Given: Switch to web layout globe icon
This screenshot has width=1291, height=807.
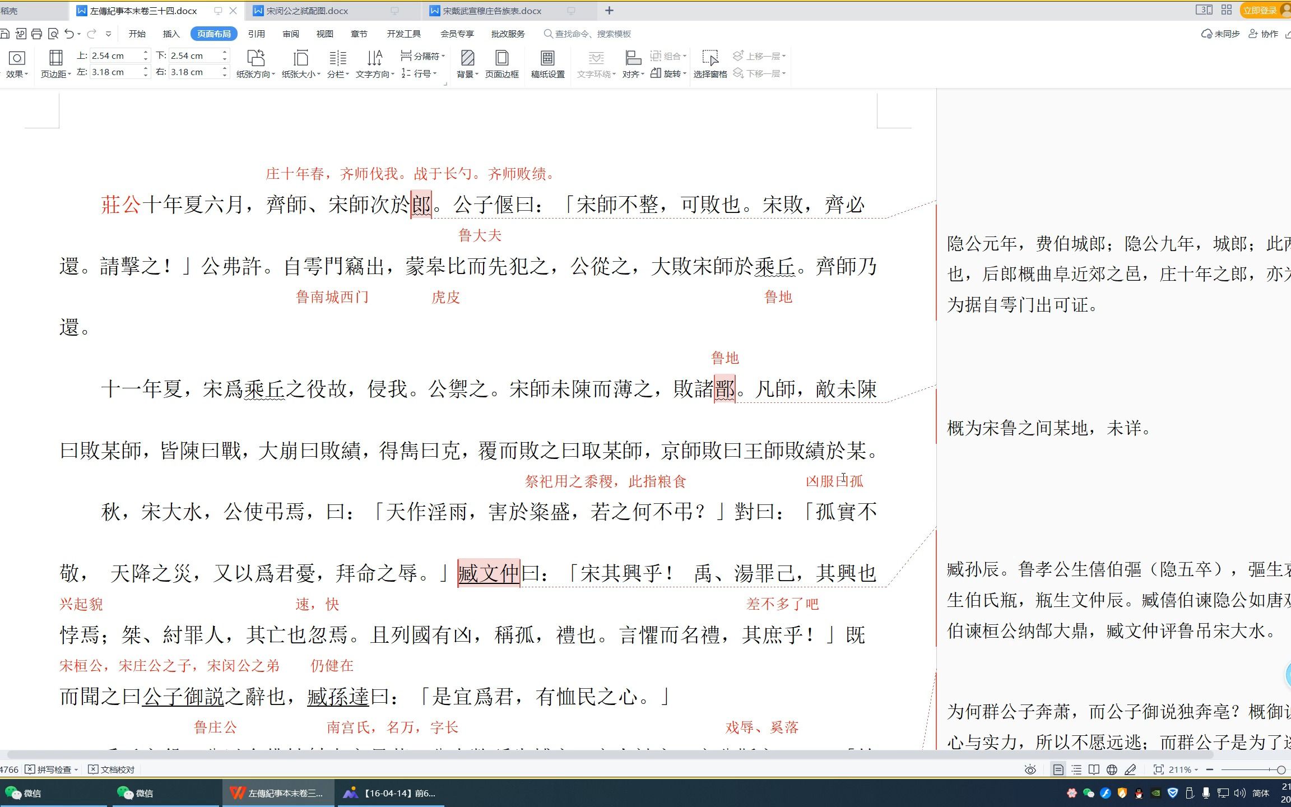Looking at the screenshot, I should click(1112, 769).
